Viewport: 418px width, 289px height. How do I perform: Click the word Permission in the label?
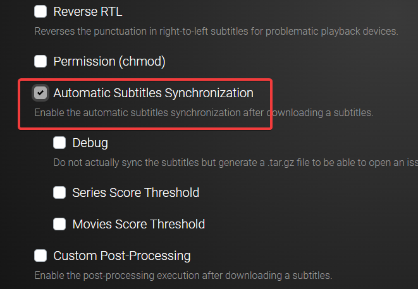click(84, 61)
